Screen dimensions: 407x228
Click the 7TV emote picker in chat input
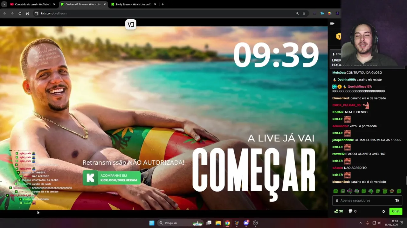coord(397,200)
